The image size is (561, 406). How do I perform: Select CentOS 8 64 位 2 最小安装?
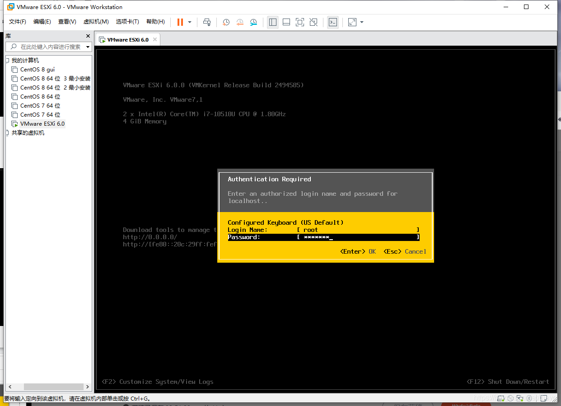51,88
